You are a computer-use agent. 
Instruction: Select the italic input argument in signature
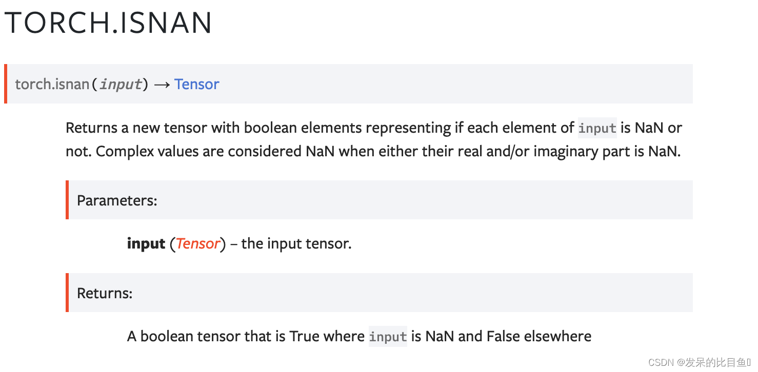tap(121, 84)
